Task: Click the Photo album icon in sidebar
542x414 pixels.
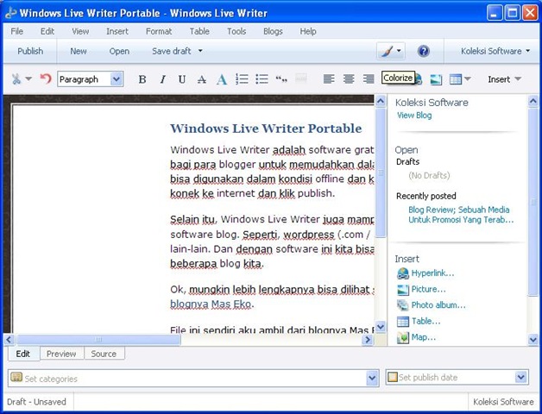Action: [x=402, y=305]
